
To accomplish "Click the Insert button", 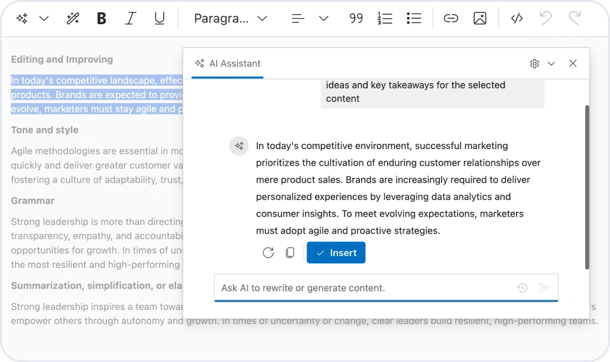I will pos(336,253).
